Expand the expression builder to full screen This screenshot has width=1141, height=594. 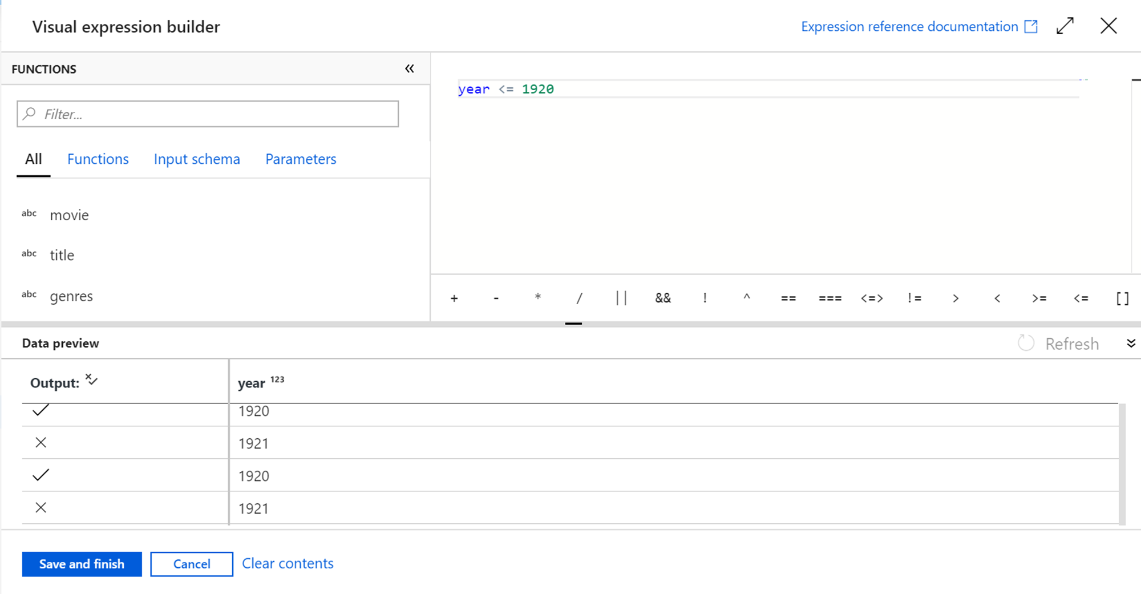tap(1065, 26)
